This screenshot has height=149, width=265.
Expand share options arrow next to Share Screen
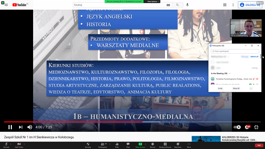(x=145, y=144)
